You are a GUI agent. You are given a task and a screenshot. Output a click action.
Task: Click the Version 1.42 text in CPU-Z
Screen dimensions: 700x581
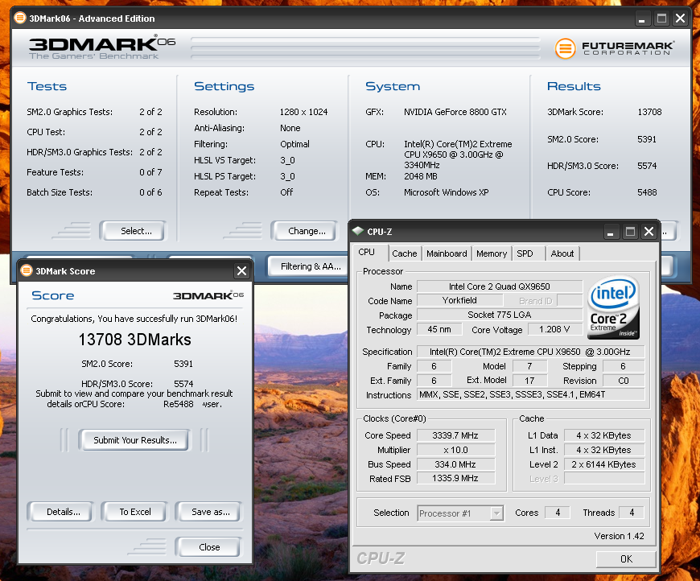(x=619, y=536)
